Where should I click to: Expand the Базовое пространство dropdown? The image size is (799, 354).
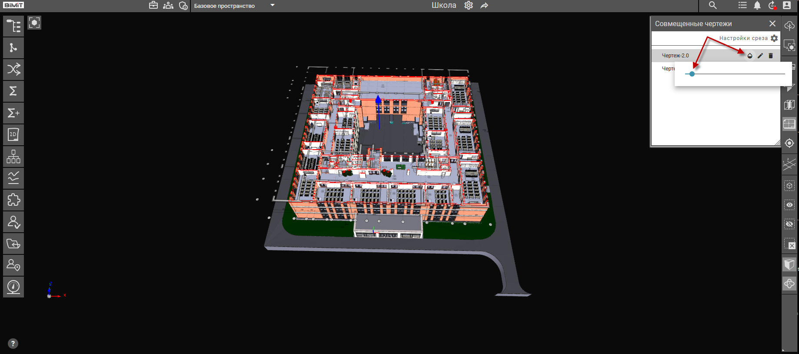click(273, 6)
